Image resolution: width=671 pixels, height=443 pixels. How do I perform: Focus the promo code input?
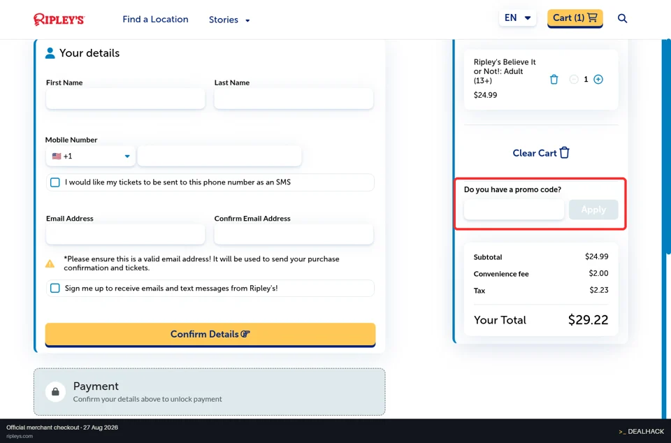(x=514, y=210)
